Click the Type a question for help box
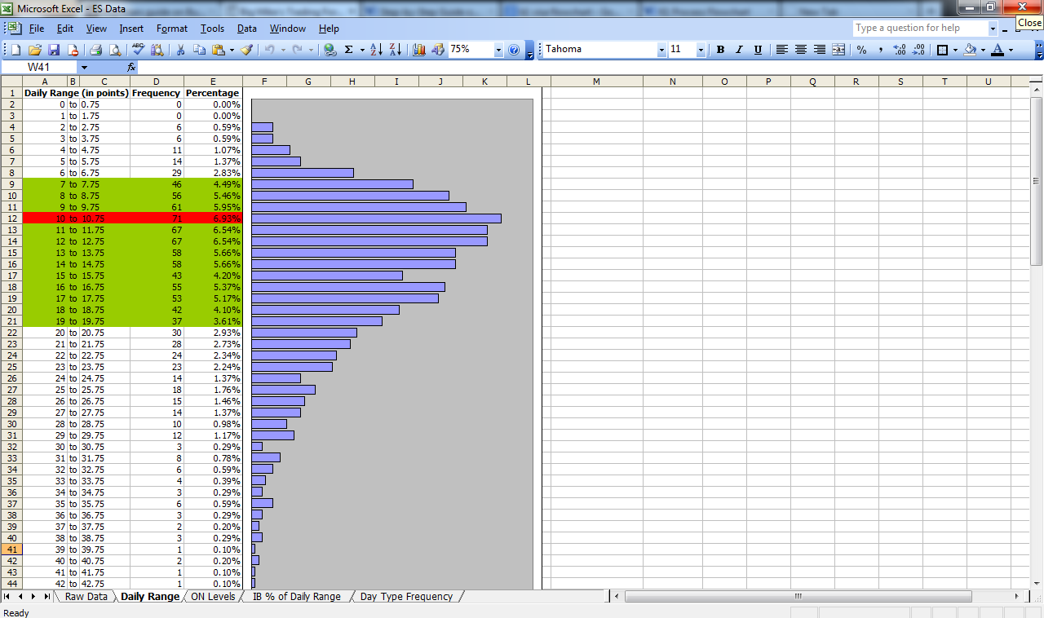1044x618 pixels. (919, 29)
